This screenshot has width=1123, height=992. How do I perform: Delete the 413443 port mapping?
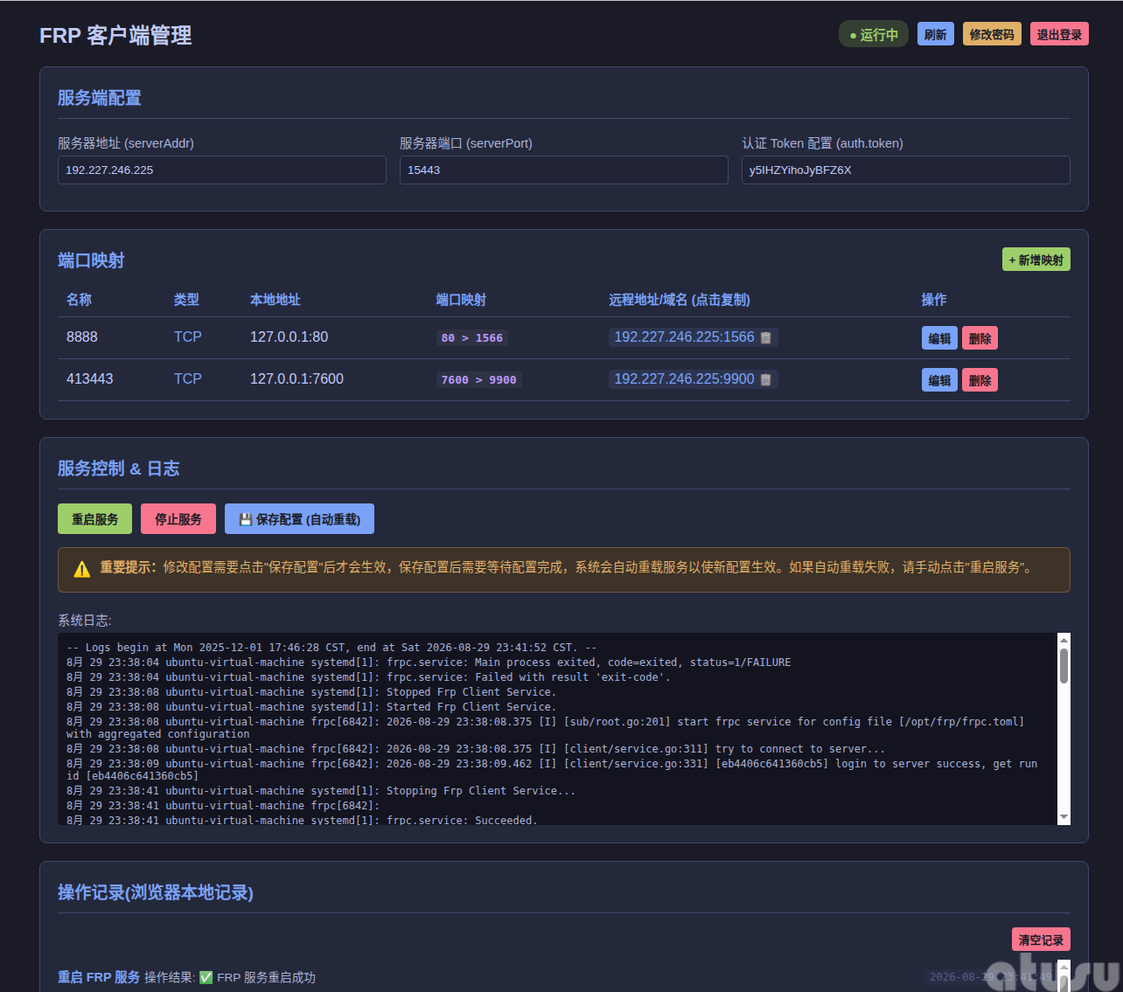980,380
